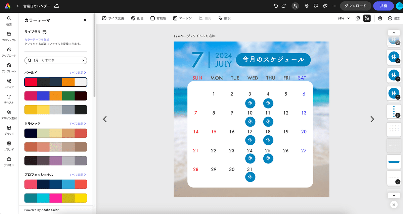Go to the previous page arrow
The image size is (403, 214).
point(105,119)
